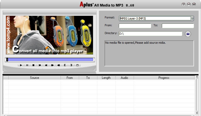Click the blue playback seek slider
The height and width of the screenshot is (116, 201).
point(50,60)
